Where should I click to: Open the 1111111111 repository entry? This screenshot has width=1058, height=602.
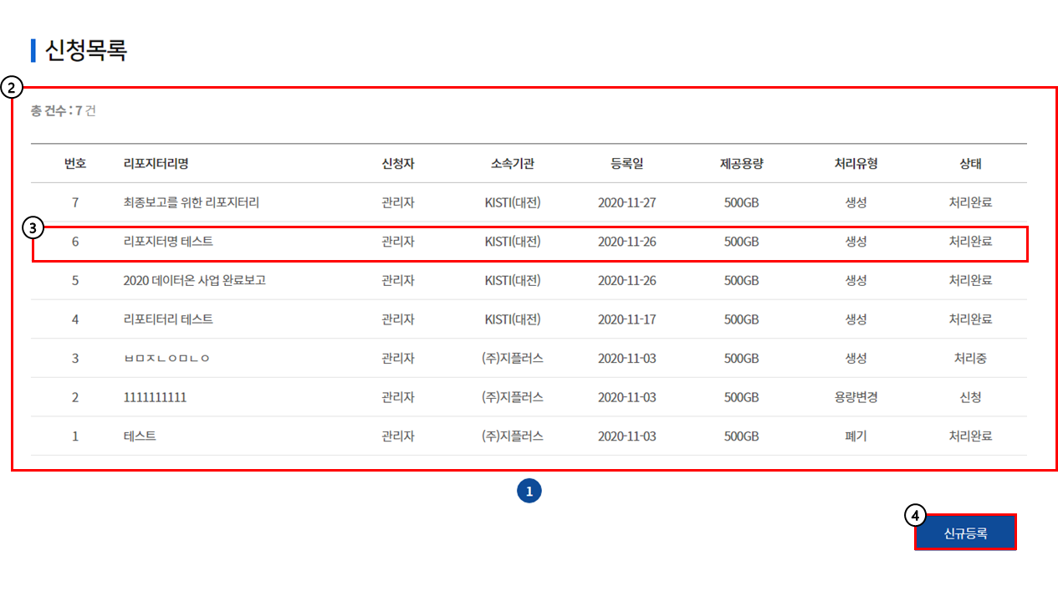155,397
